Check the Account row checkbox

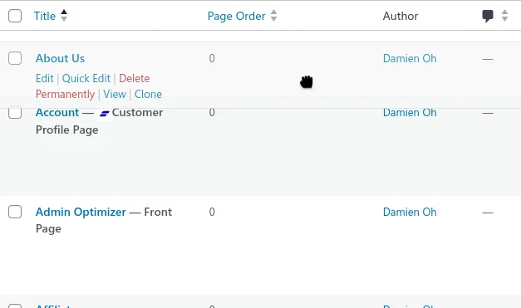(15, 113)
